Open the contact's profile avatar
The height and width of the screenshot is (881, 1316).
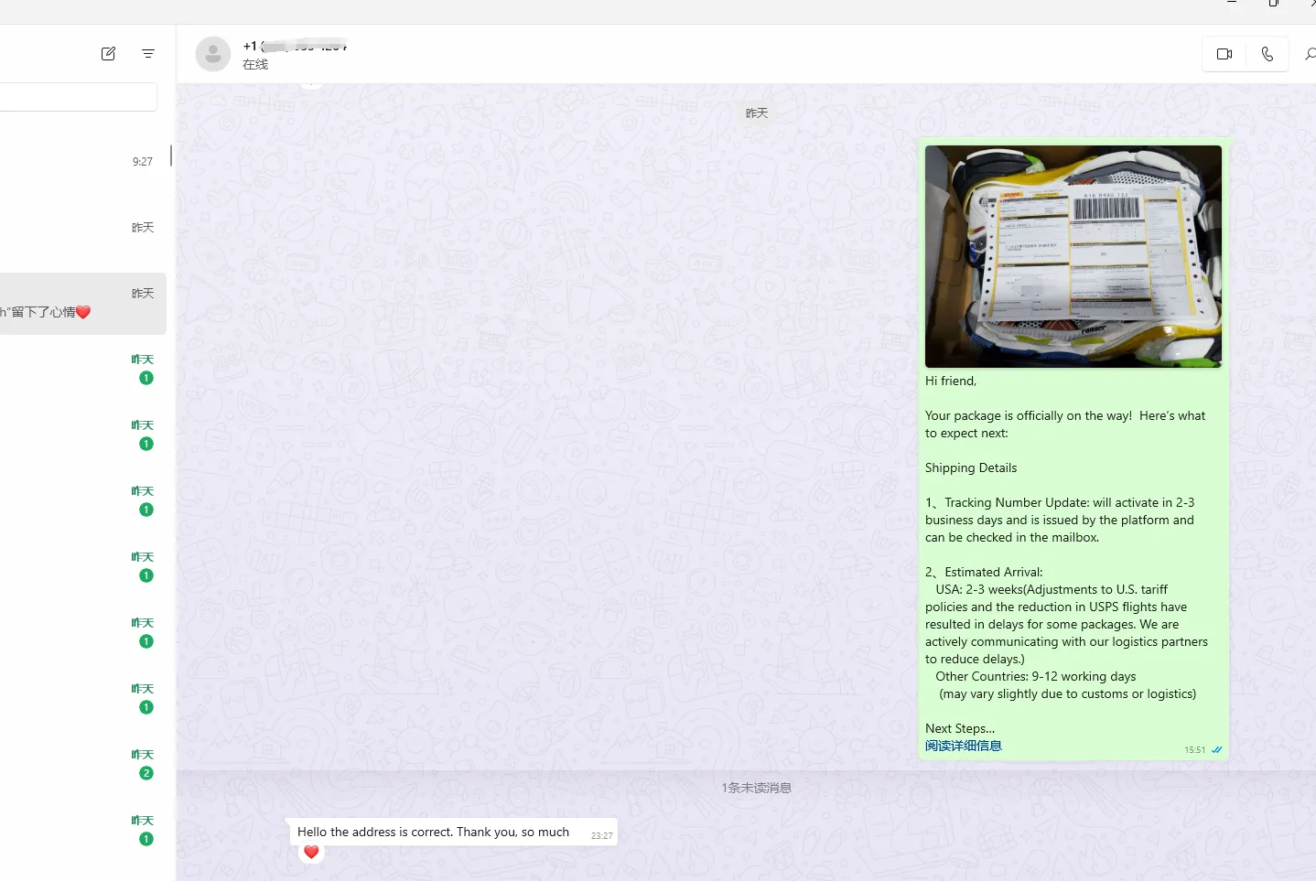point(213,54)
